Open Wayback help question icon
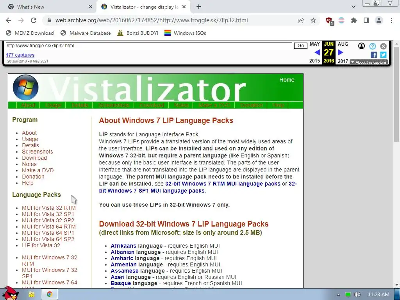Viewport: 400px width, 300px height. coord(372,46)
